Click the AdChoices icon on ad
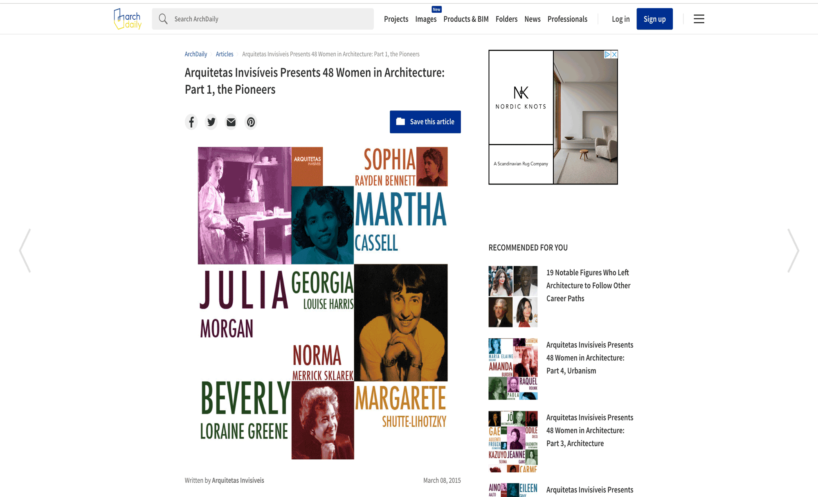Image resolution: width=818 pixels, height=497 pixels. [607, 54]
